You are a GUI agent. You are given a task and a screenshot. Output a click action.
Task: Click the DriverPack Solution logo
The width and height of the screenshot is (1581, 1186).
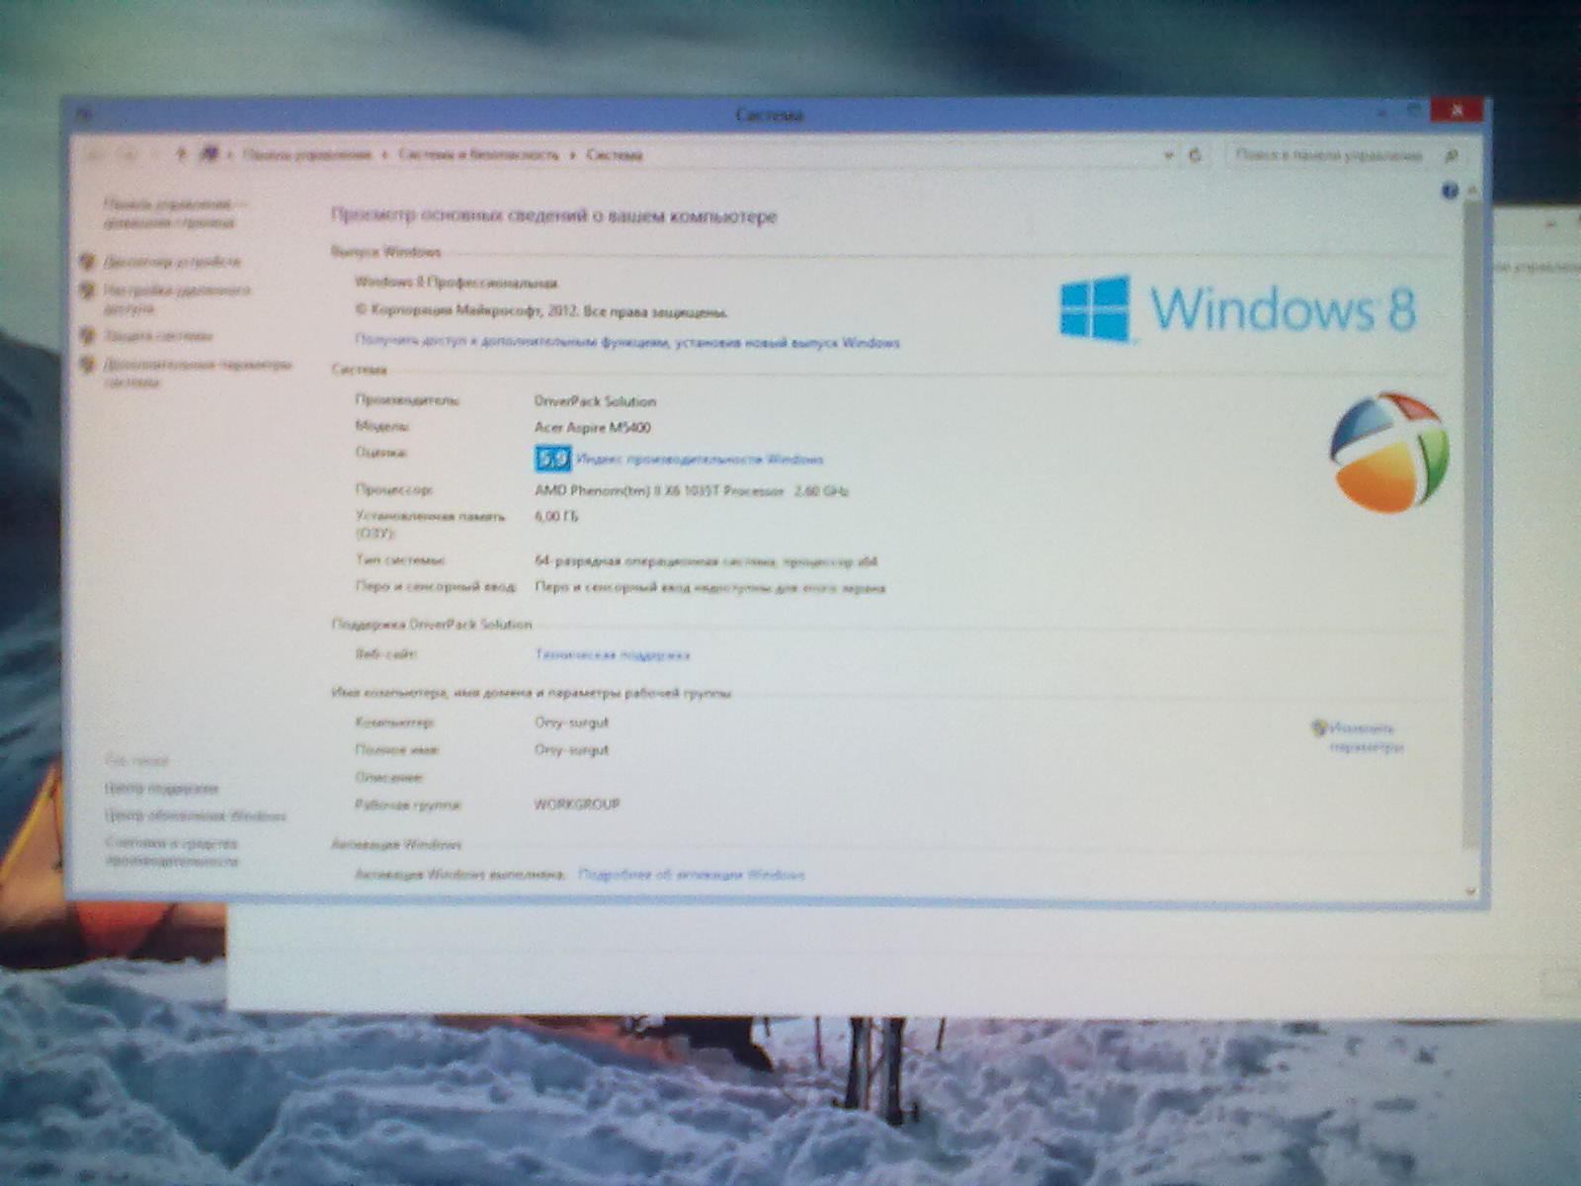point(1389,452)
